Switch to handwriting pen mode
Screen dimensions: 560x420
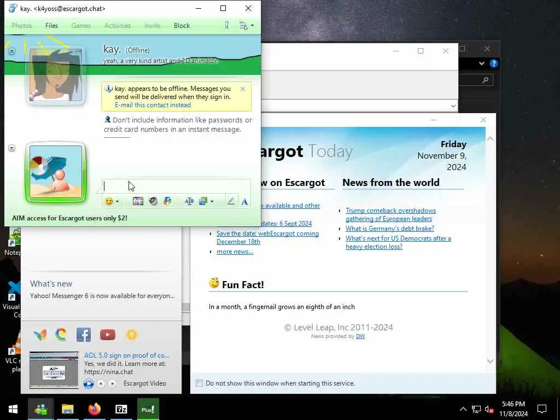pyautogui.click(x=231, y=201)
